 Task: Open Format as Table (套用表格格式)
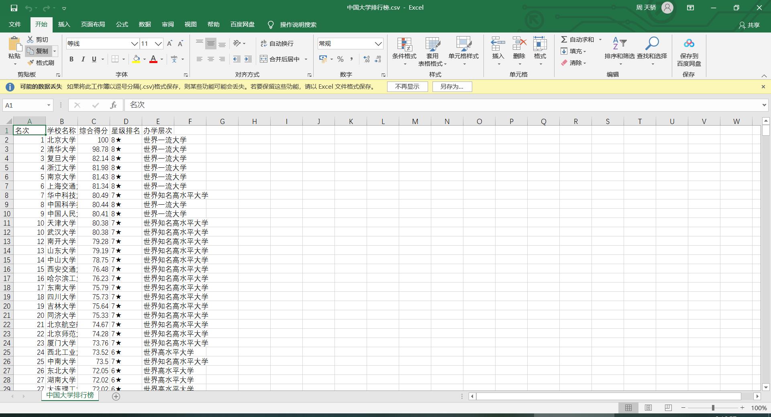432,51
